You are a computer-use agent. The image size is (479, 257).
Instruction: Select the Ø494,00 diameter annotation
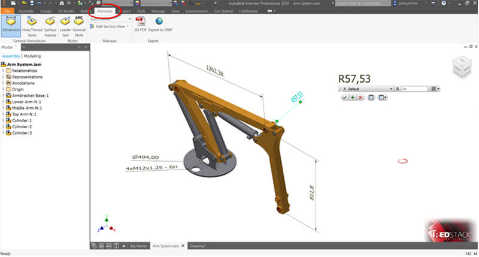[145, 157]
